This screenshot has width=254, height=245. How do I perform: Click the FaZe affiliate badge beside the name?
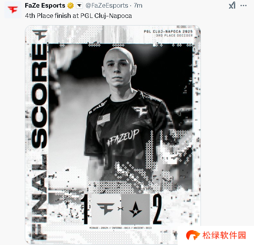coord(79,6)
